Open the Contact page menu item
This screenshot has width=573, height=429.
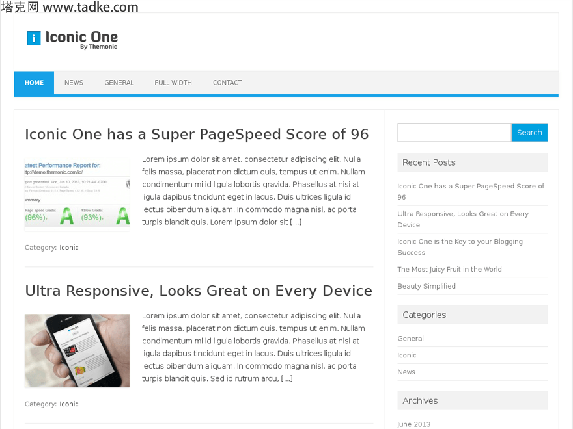227,83
